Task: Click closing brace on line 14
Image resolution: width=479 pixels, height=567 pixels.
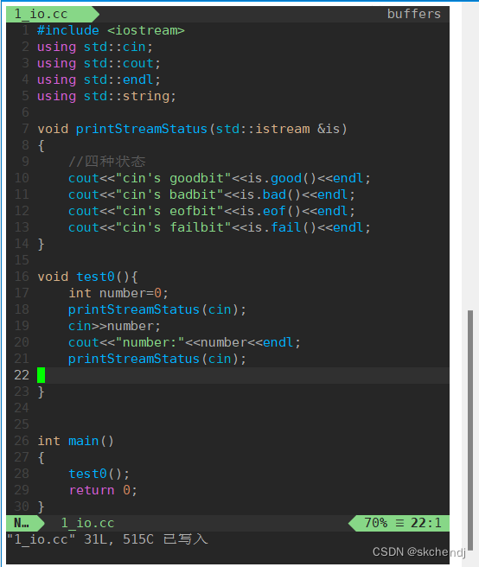Action: tap(41, 244)
